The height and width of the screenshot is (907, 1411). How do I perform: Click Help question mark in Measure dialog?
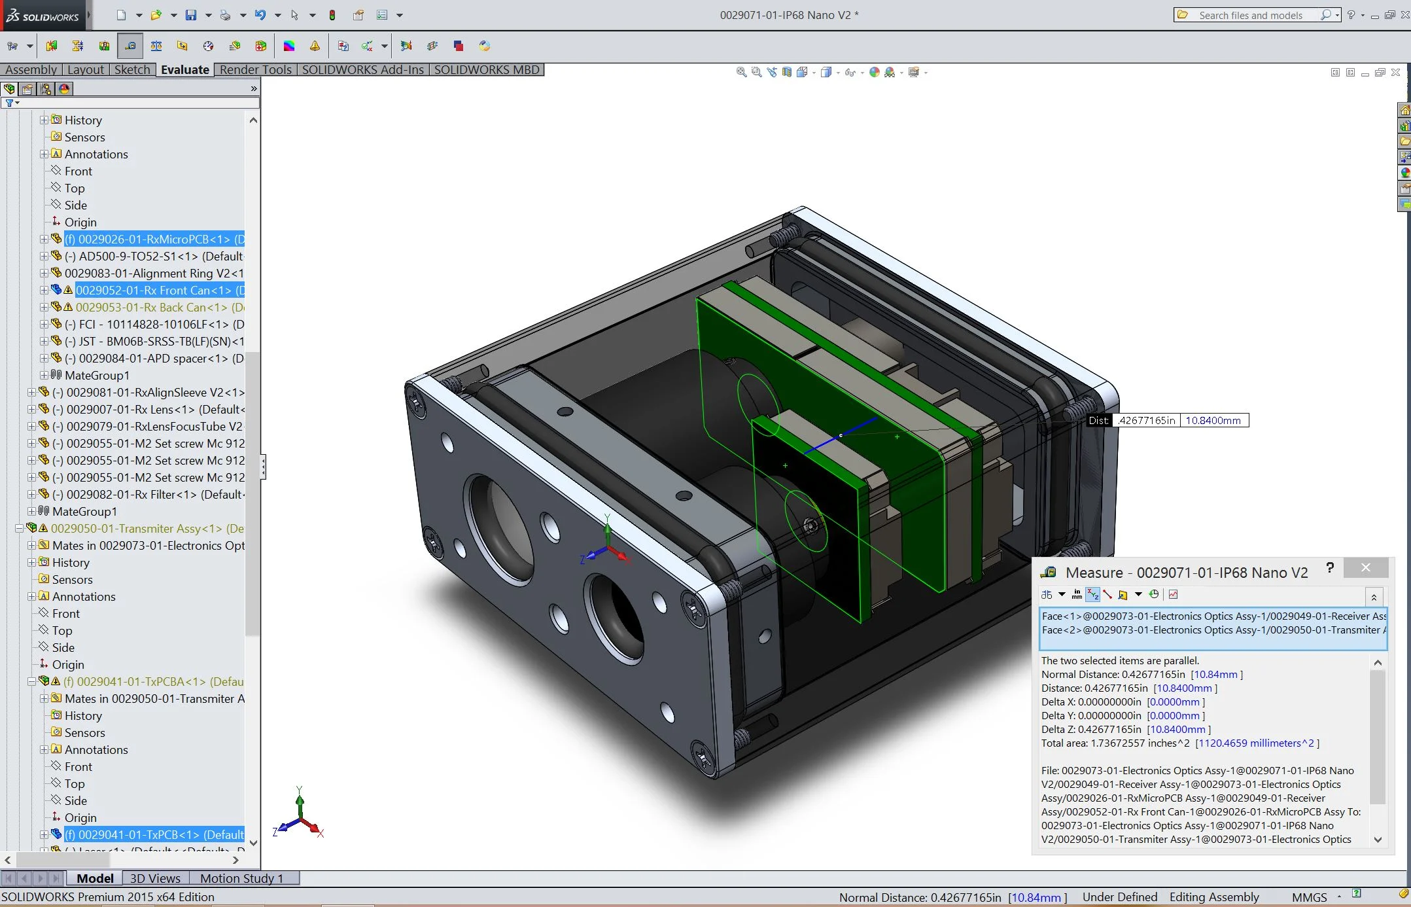point(1329,567)
